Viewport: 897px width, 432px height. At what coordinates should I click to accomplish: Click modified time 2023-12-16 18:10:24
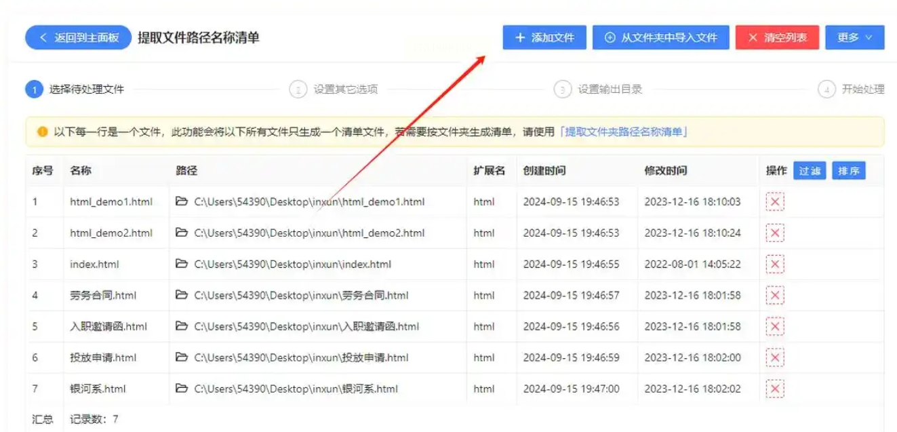(x=692, y=233)
